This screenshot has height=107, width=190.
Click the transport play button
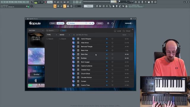click(39, 2)
